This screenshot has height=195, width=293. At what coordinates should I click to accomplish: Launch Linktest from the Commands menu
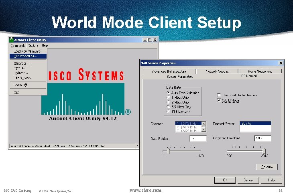(28, 73)
